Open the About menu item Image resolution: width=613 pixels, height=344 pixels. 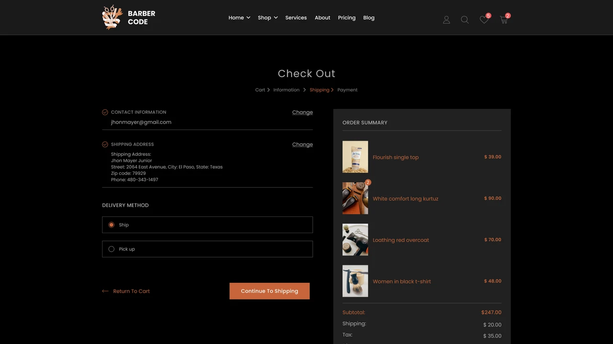[x=322, y=18]
